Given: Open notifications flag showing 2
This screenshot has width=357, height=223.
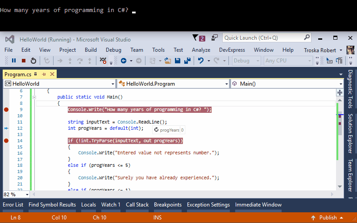Looking at the screenshot, I should (x=199, y=38).
